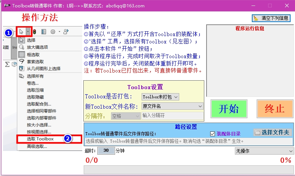Click the 清空下列信息 button

[x=271, y=18]
